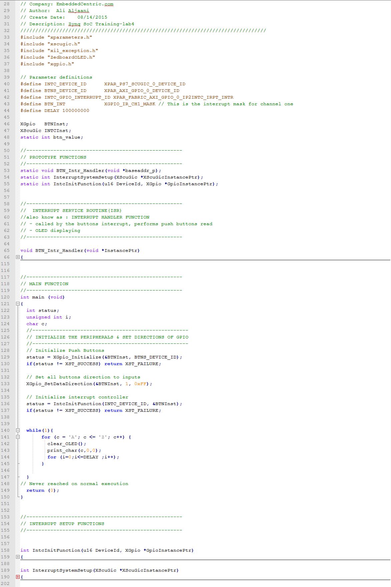
Task: Click the int InterruptSystemSetup definition at line 189
Action: [x=100, y=570]
